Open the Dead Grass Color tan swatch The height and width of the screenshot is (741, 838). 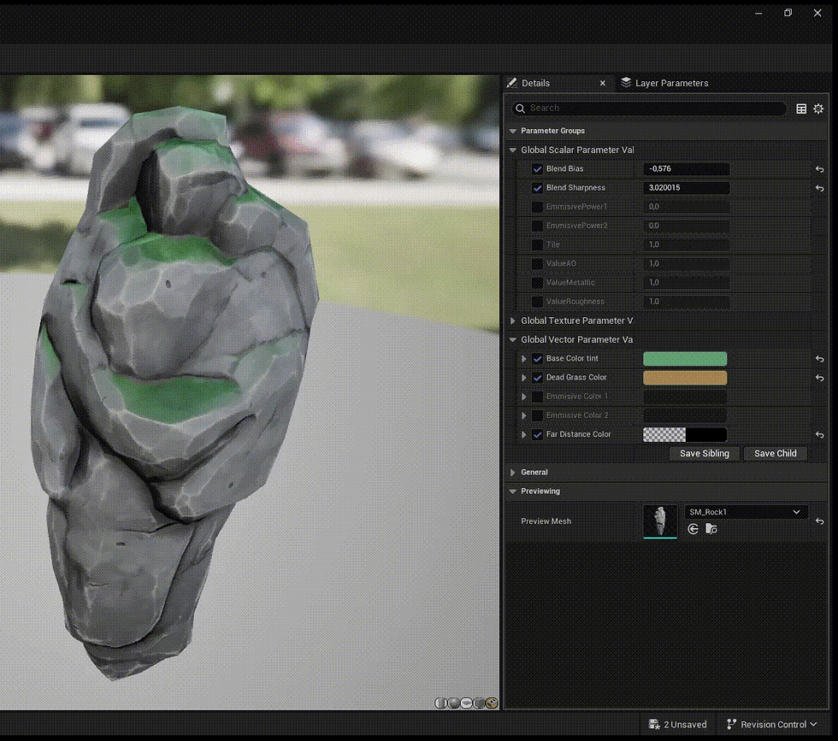point(685,378)
